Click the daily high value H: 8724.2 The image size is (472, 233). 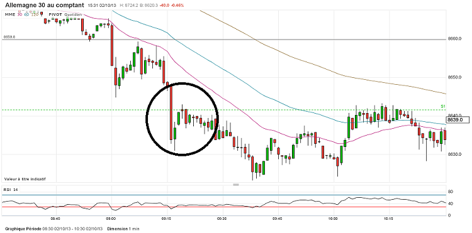click(128, 6)
